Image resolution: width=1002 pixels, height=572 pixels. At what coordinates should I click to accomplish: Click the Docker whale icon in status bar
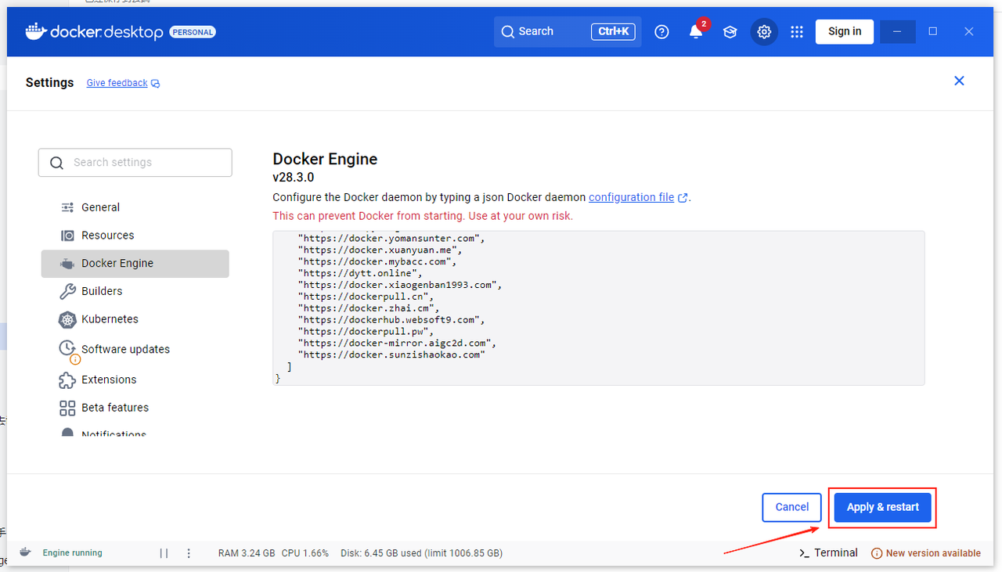point(25,552)
